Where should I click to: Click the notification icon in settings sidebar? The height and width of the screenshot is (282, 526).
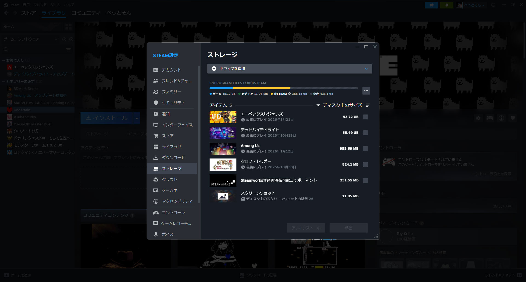pos(156,114)
